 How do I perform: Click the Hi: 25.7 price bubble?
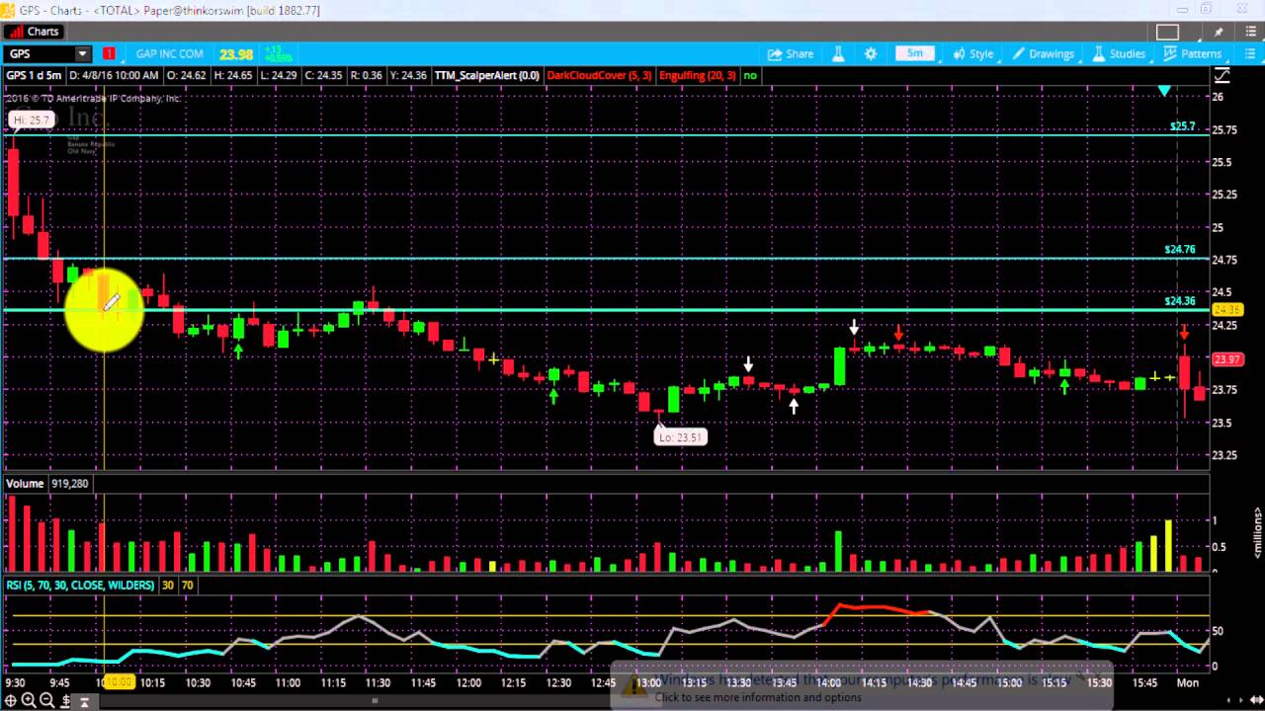(x=31, y=119)
